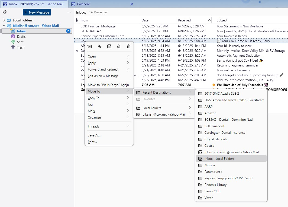Open the Open submenu
This screenshot has width=288, height=207.
point(109,56)
